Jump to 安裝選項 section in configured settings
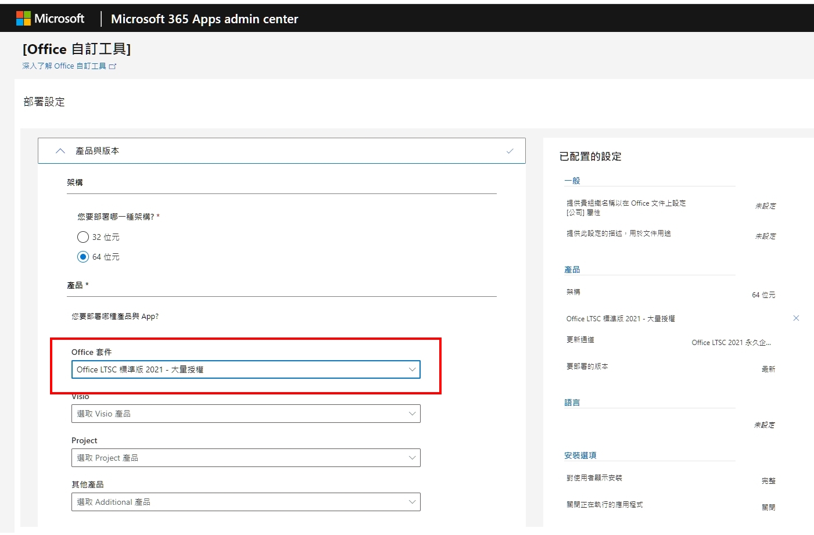Viewport: 814px width, 535px height. coord(580,455)
